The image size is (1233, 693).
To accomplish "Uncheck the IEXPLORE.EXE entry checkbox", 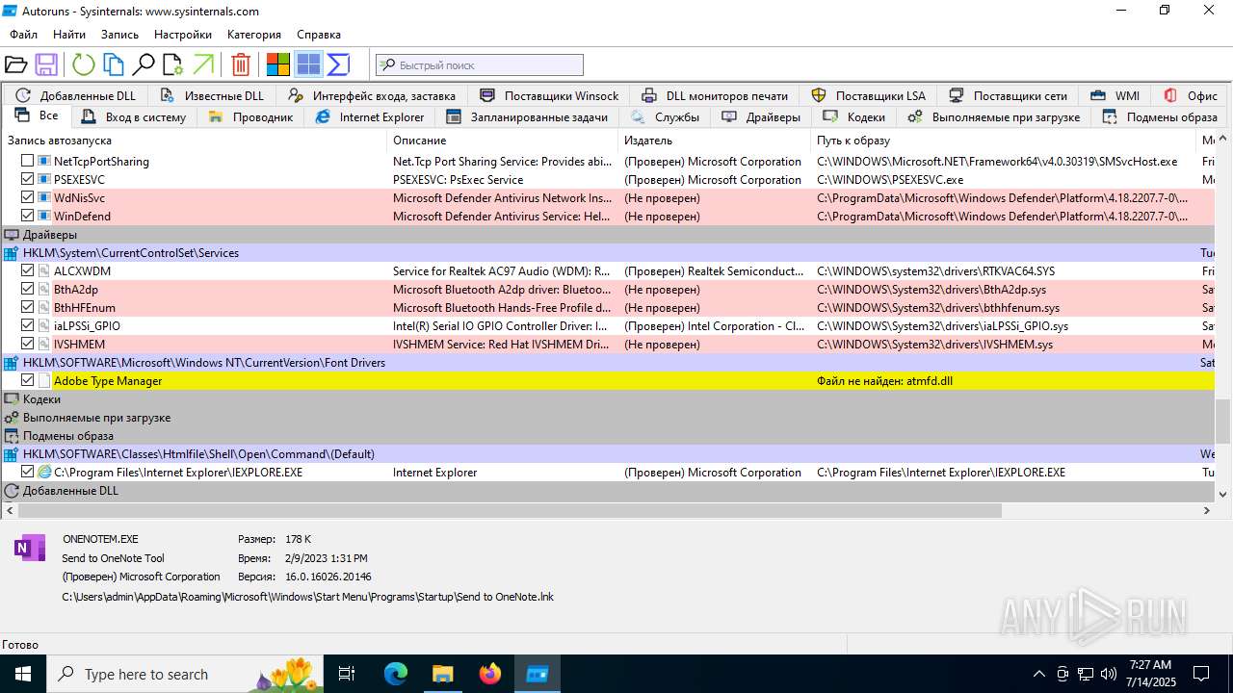I will (28, 473).
